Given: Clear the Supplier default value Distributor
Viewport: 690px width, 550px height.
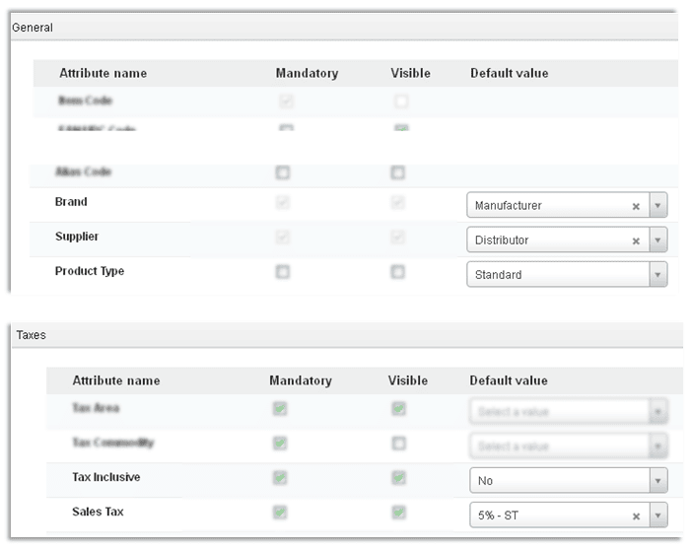Looking at the screenshot, I should [x=636, y=241].
